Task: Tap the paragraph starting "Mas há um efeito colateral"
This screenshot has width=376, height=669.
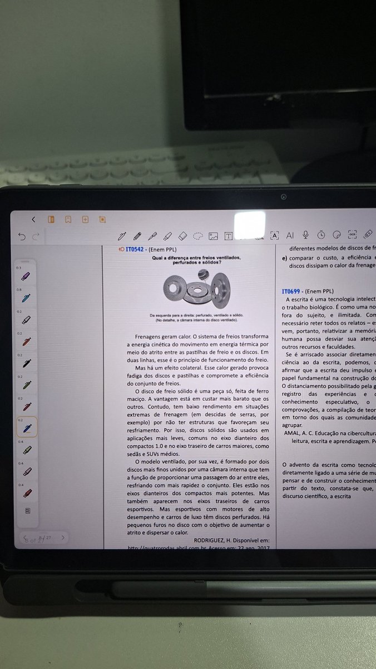Action: coord(199,376)
